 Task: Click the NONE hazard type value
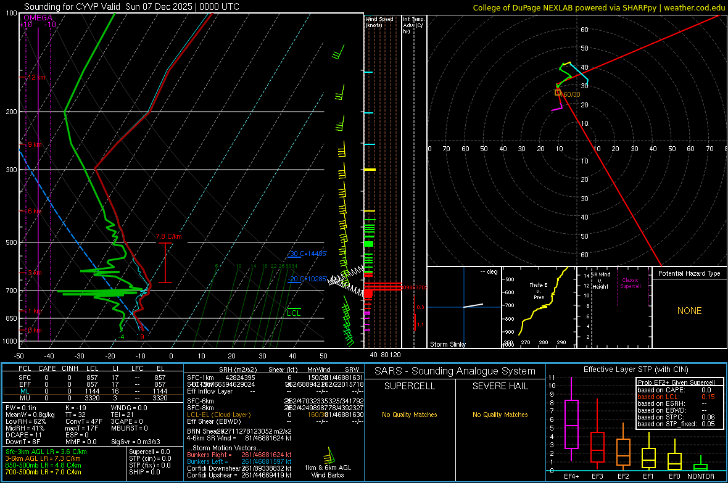click(x=689, y=311)
